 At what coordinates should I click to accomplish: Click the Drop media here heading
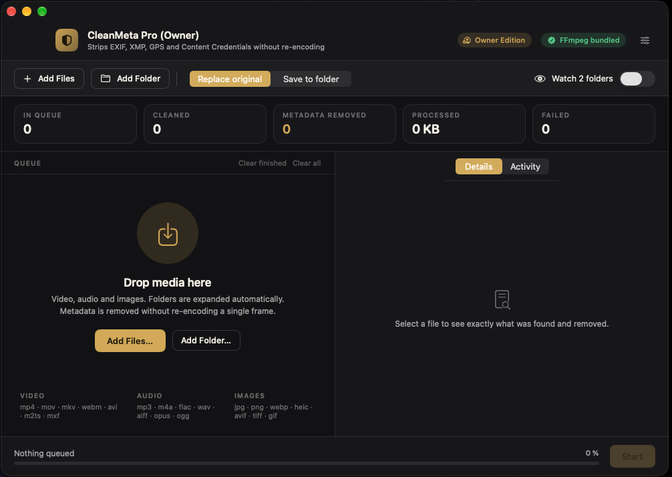(168, 283)
